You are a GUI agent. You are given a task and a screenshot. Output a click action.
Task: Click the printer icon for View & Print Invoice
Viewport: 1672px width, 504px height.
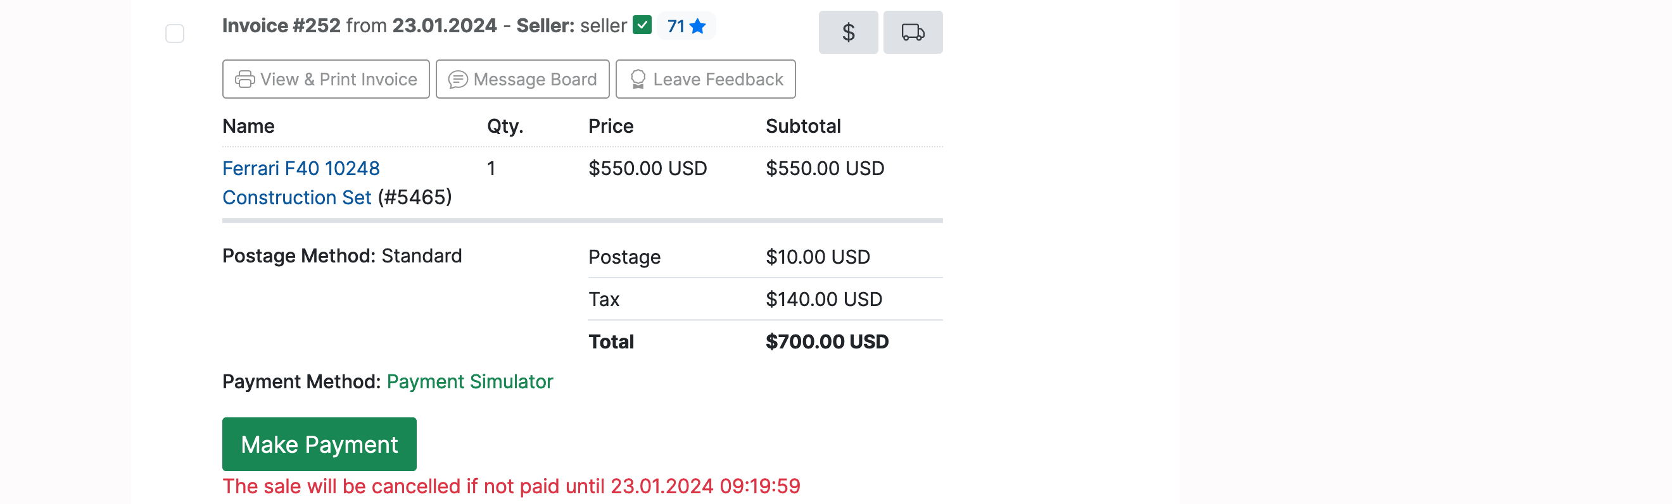(x=244, y=80)
